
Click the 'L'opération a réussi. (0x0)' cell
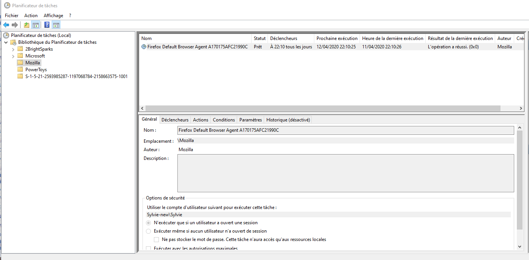pyautogui.click(x=453, y=47)
